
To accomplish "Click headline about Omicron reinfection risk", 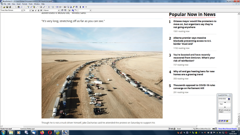I will 194,58.
